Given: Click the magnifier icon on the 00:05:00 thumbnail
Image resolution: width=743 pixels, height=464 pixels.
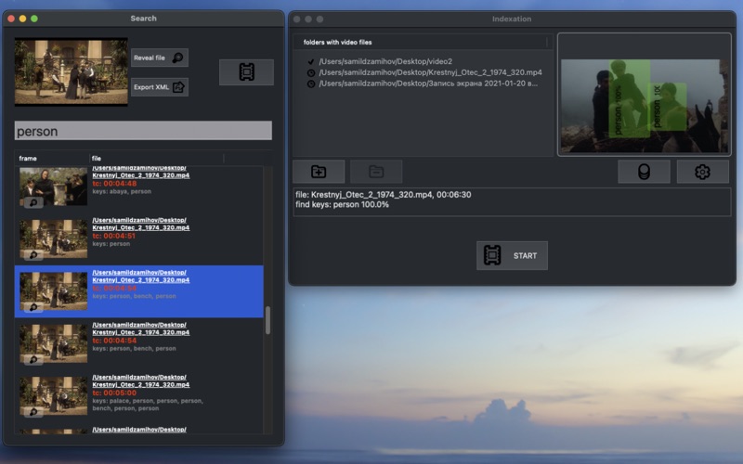Looking at the screenshot, I should (33, 410).
